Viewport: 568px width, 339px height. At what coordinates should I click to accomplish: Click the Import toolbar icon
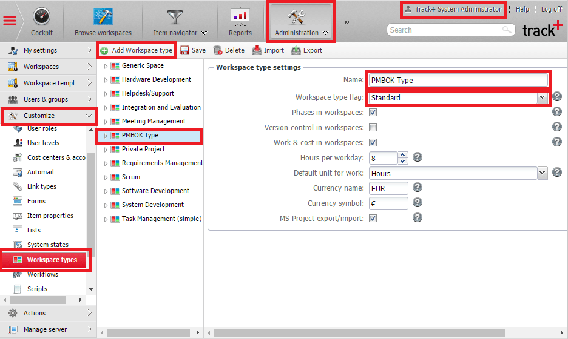pyautogui.click(x=257, y=50)
